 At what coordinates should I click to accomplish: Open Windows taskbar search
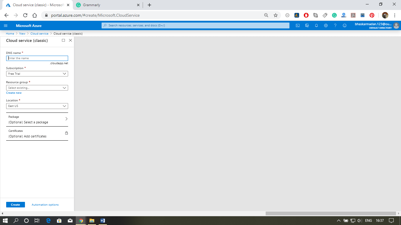coord(16,221)
